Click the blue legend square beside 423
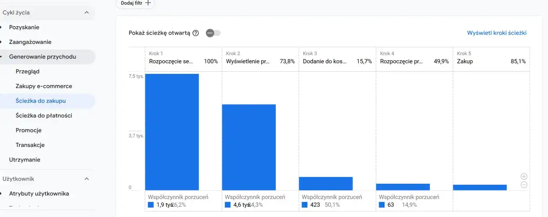This screenshot has width=548, height=217. pos(304,205)
